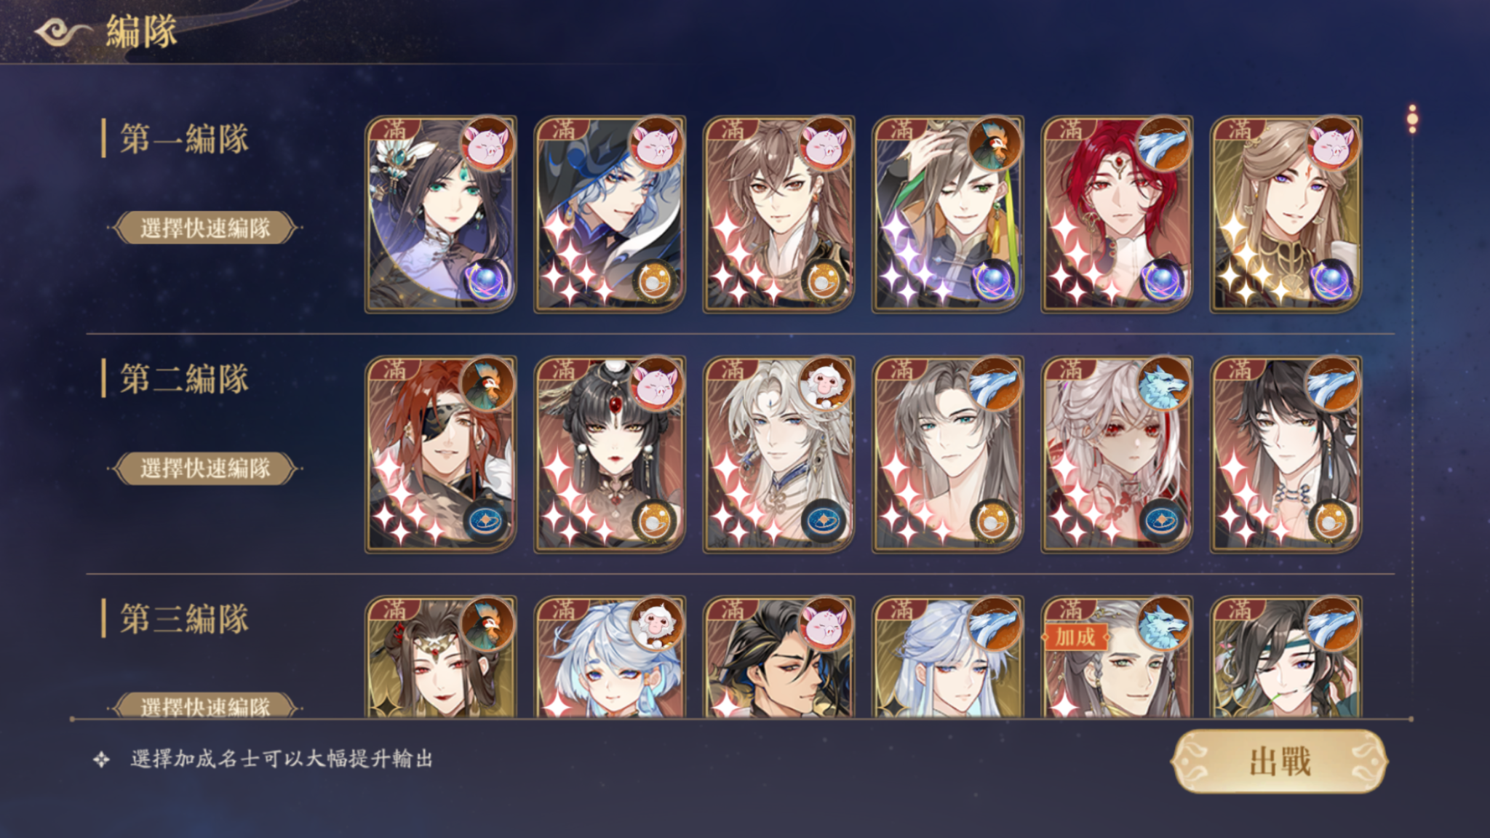The height and width of the screenshot is (838, 1490).
Task: Click rooster badge on green-haired winking character card
Action: [x=994, y=144]
